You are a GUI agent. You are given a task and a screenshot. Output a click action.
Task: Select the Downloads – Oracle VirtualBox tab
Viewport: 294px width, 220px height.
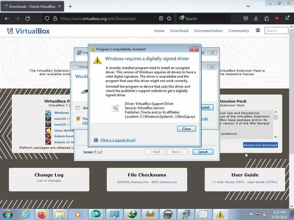[x=32, y=6]
